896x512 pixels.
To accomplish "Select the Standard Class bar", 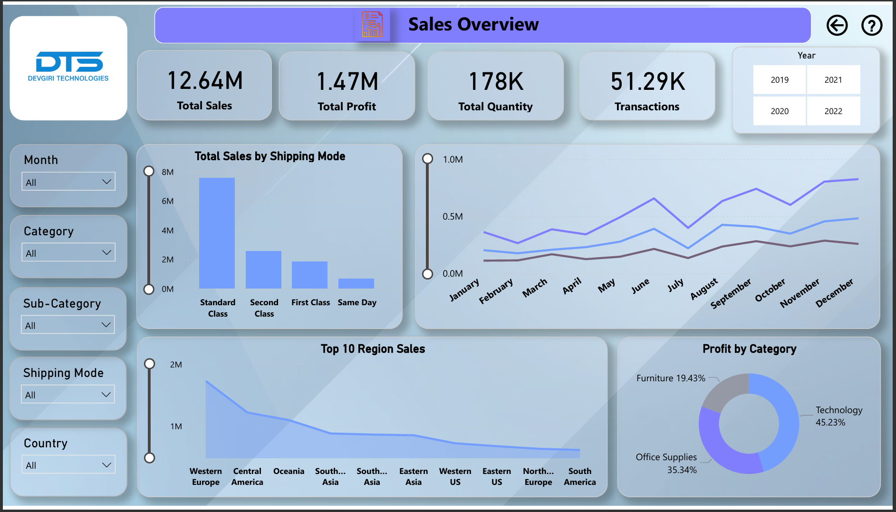I will 217,233.
